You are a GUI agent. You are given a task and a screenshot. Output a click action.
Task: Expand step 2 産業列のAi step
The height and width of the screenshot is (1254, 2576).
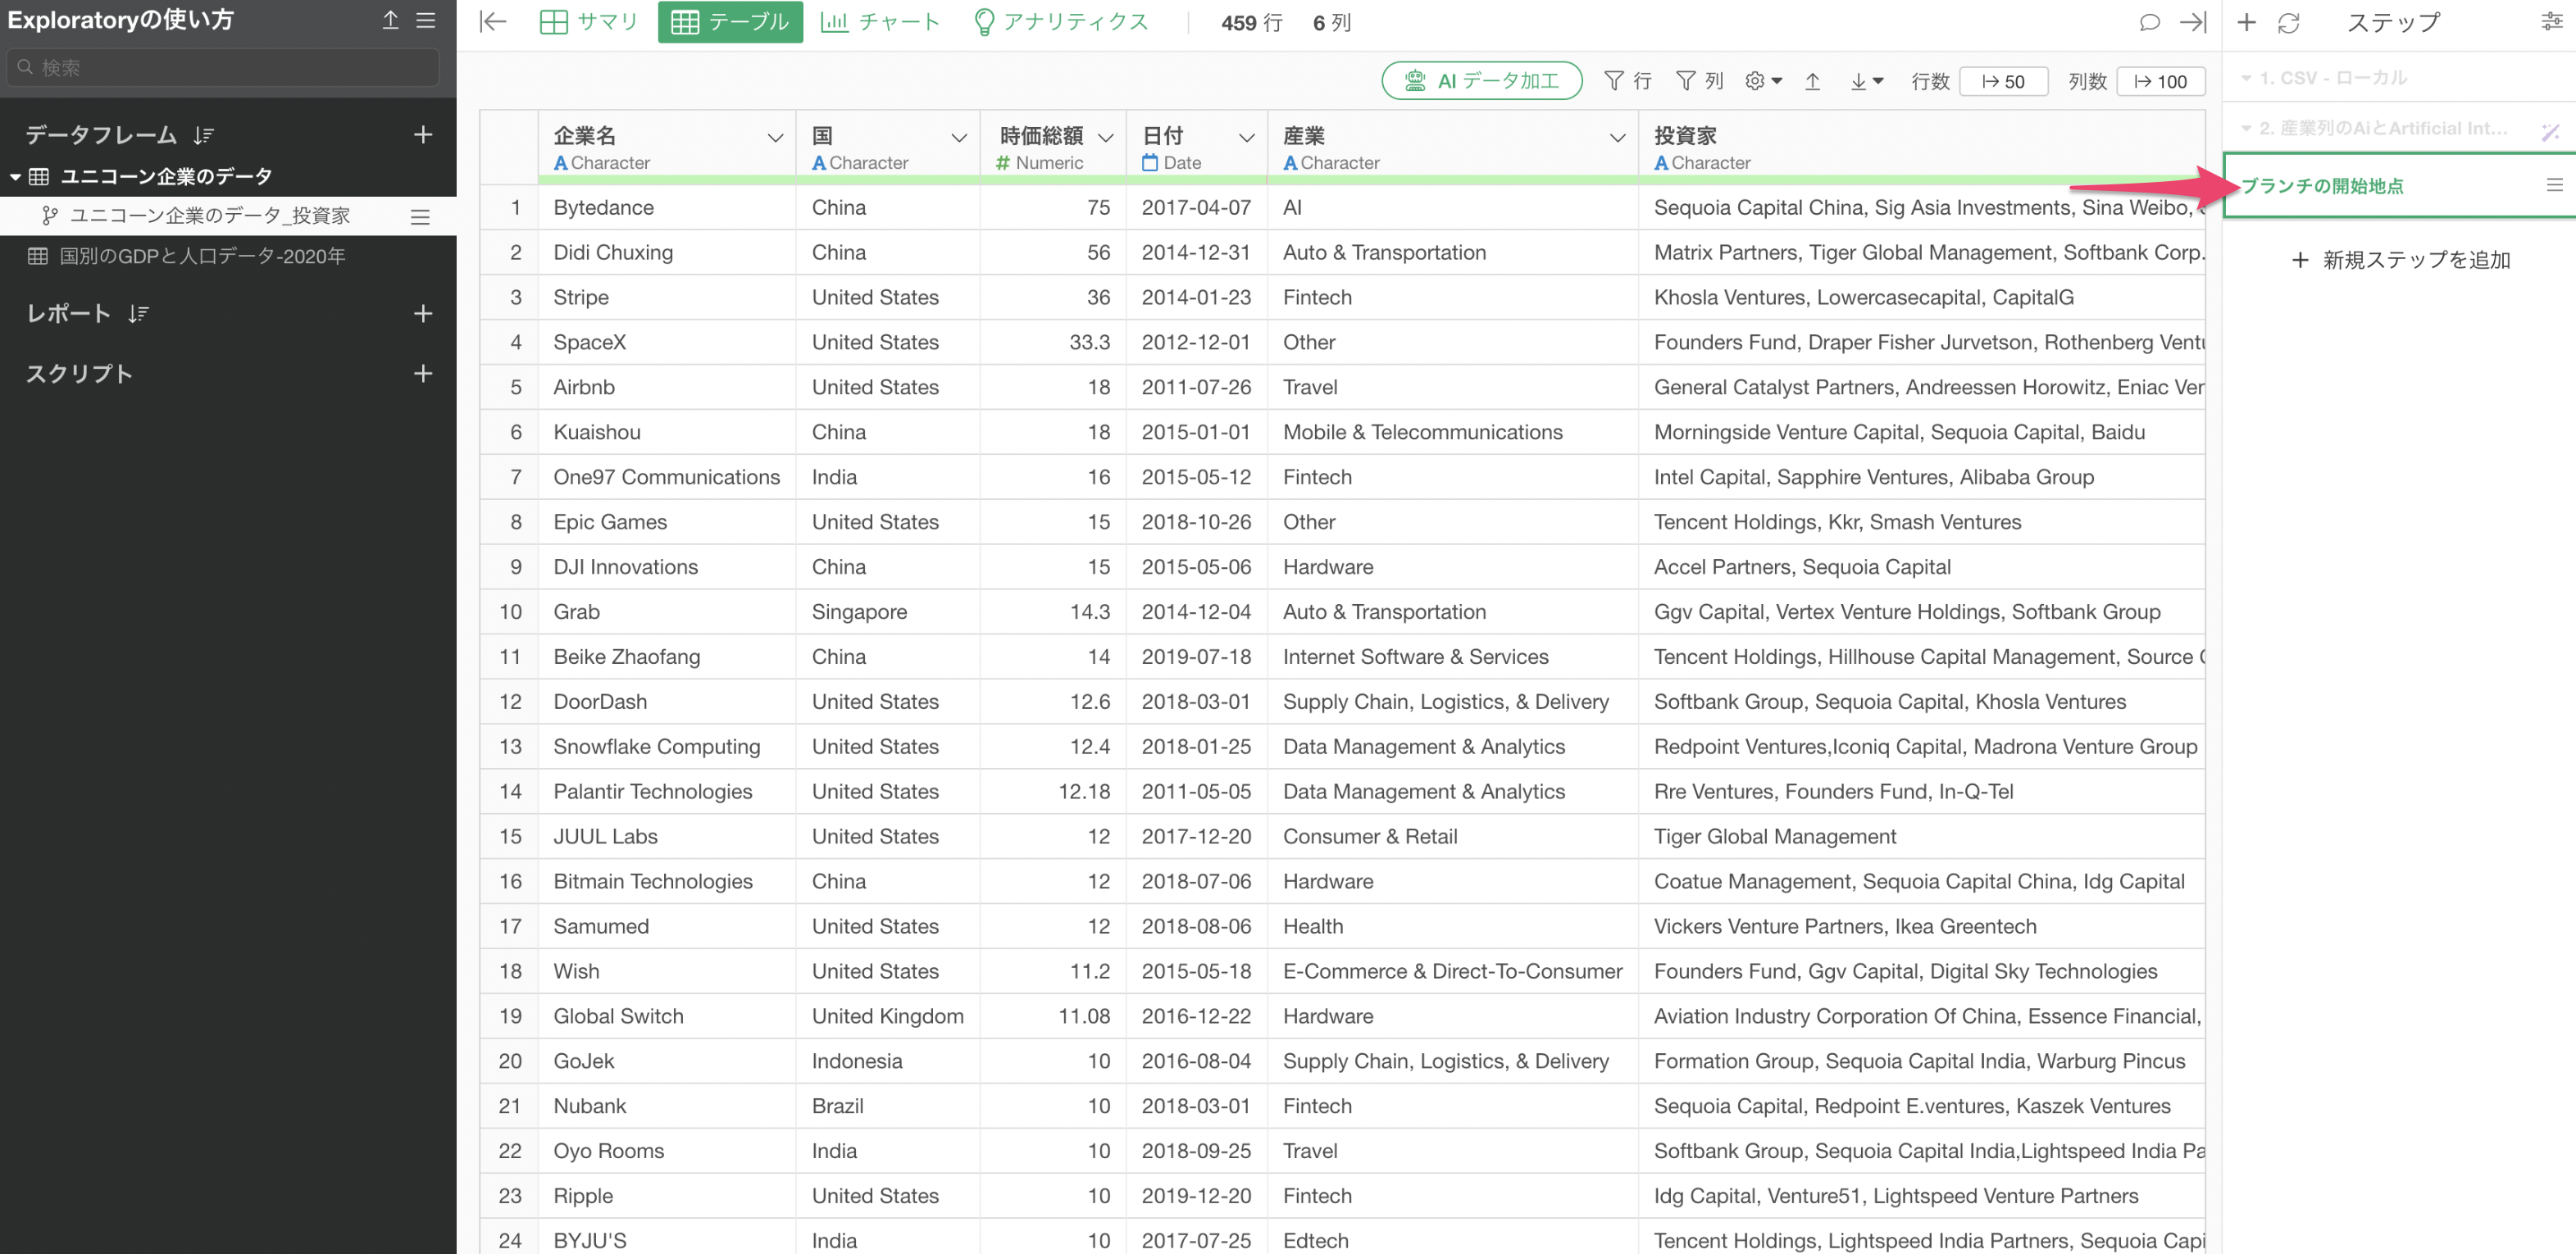click(2247, 128)
